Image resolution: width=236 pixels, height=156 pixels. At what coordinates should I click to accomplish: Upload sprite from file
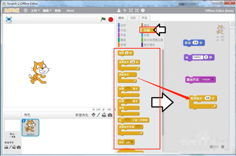pos(104,115)
